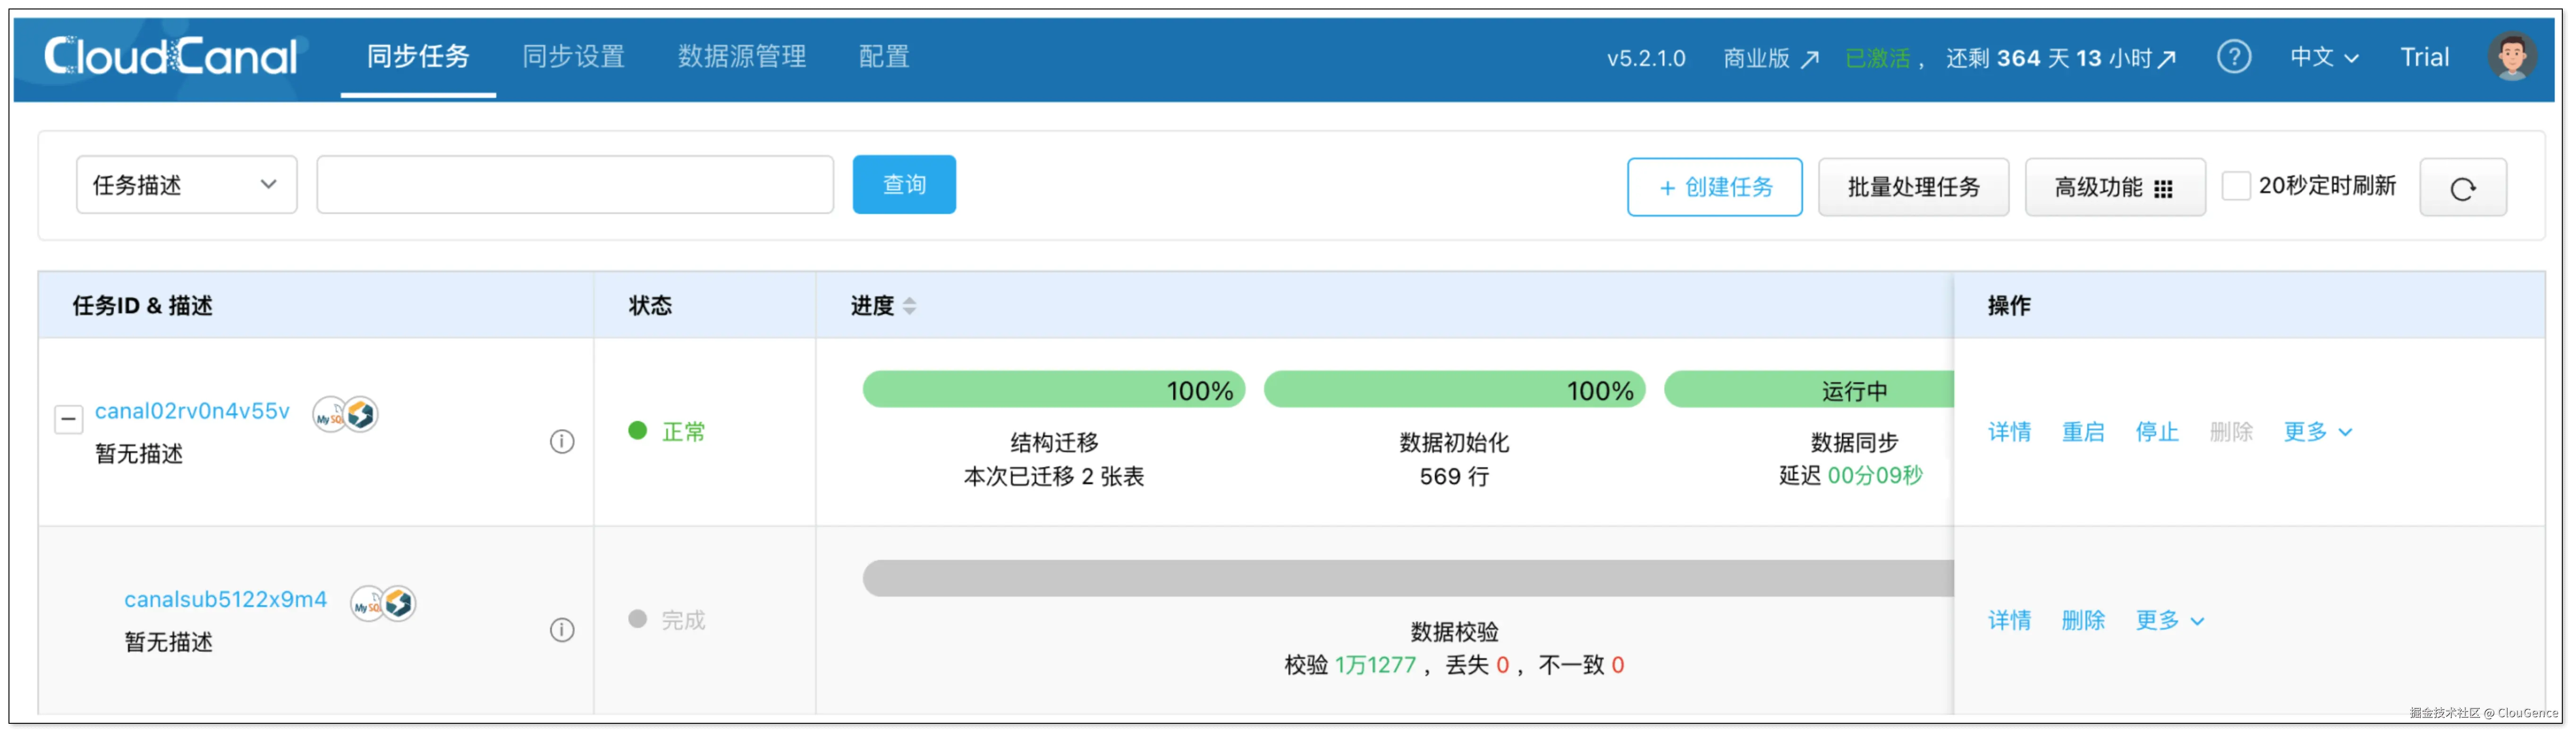Screen dimensions: 2576x737
Task: Open the help question mark icon
Action: point(2233,57)
